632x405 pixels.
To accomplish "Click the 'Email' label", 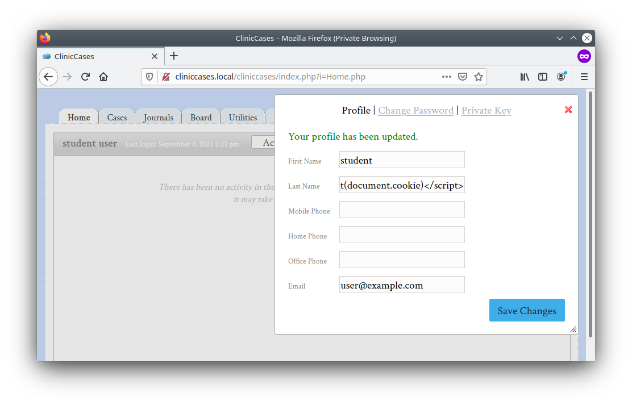I will 297,286.
